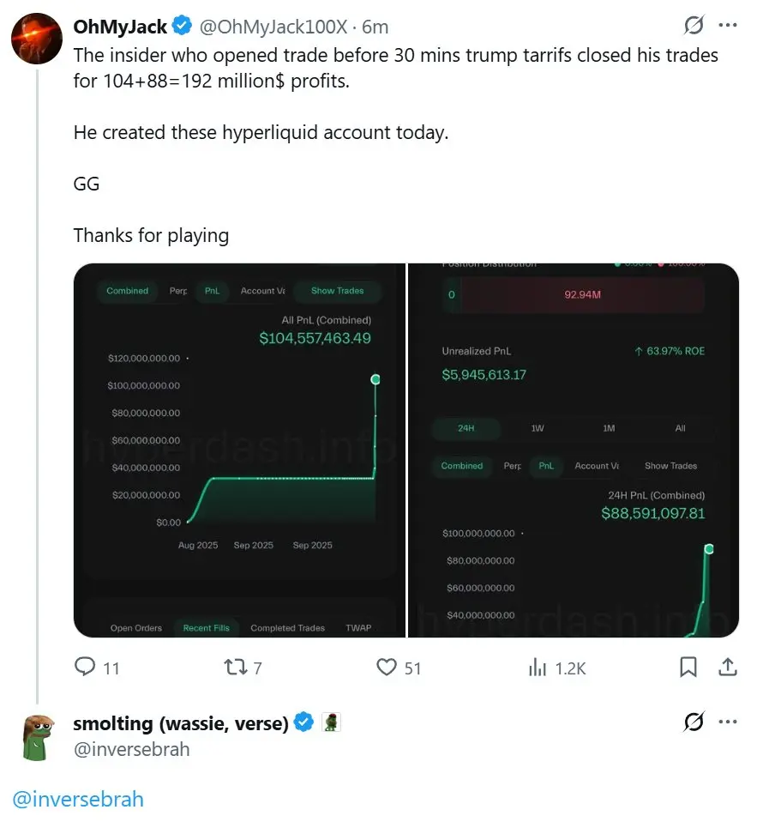The height and width of the screenshot is (822, 757).
Task: Click the gray @inversebrah handle under smolting
Action: pos(131,749)
